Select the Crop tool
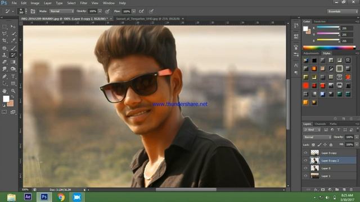Screen dimensions: 360x202 pyautogui.click(x=4, y=41)
